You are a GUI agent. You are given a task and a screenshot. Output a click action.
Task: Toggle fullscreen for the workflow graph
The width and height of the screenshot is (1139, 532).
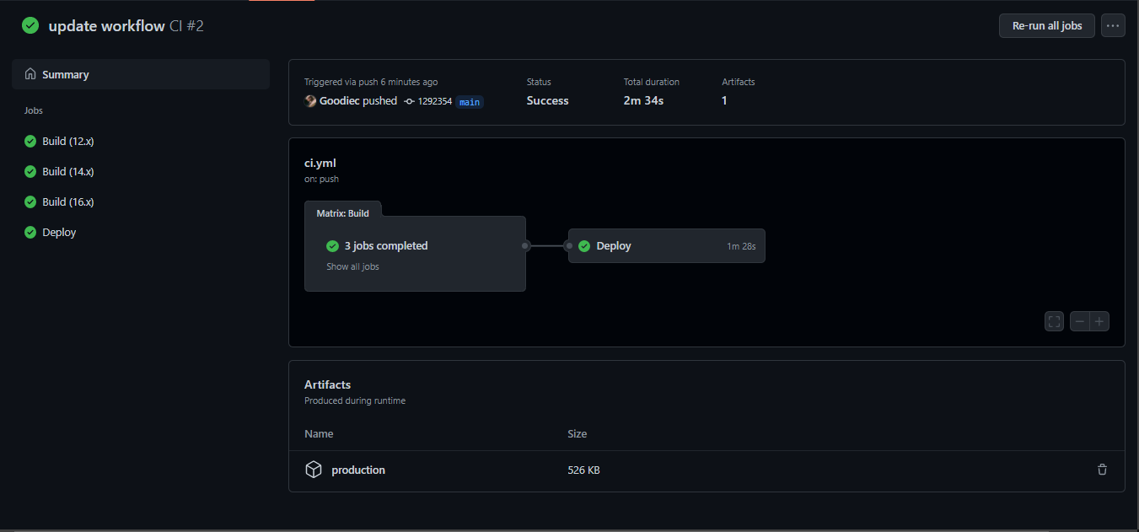point(1054,321)
